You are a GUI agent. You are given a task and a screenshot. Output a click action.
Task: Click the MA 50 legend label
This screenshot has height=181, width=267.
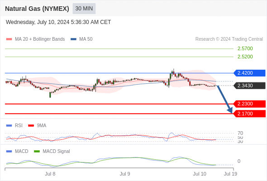[x=86, y=39]
